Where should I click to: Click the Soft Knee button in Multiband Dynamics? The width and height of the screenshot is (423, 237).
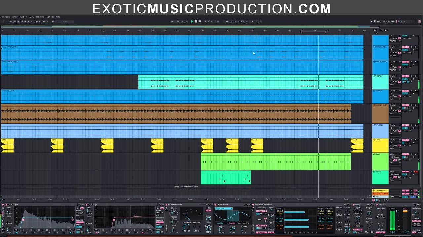(x=261, y=232)
